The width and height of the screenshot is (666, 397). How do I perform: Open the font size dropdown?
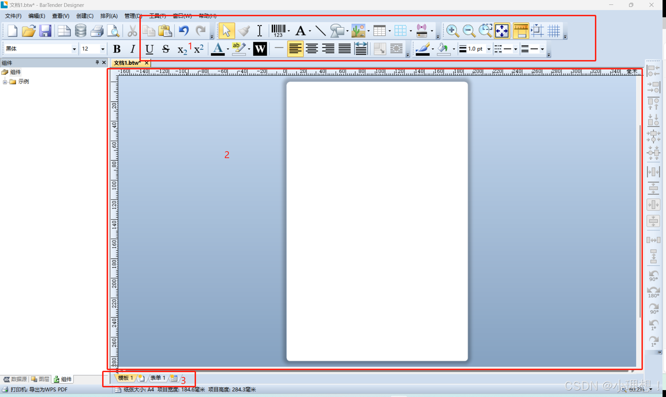[102, 49]
